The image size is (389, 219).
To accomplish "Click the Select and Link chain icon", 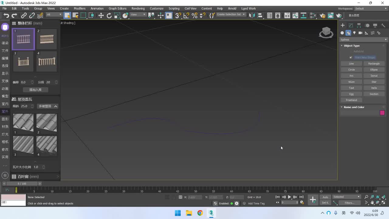I will [24, 16].
